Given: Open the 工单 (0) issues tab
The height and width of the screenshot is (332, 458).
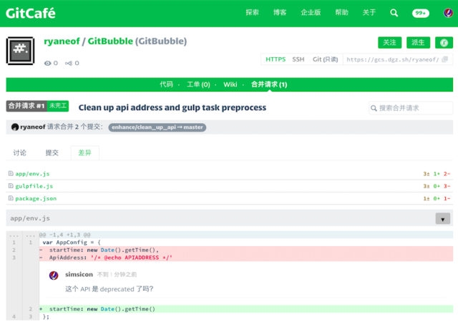Looking at the screenshot, I should [x=198, y=84].
